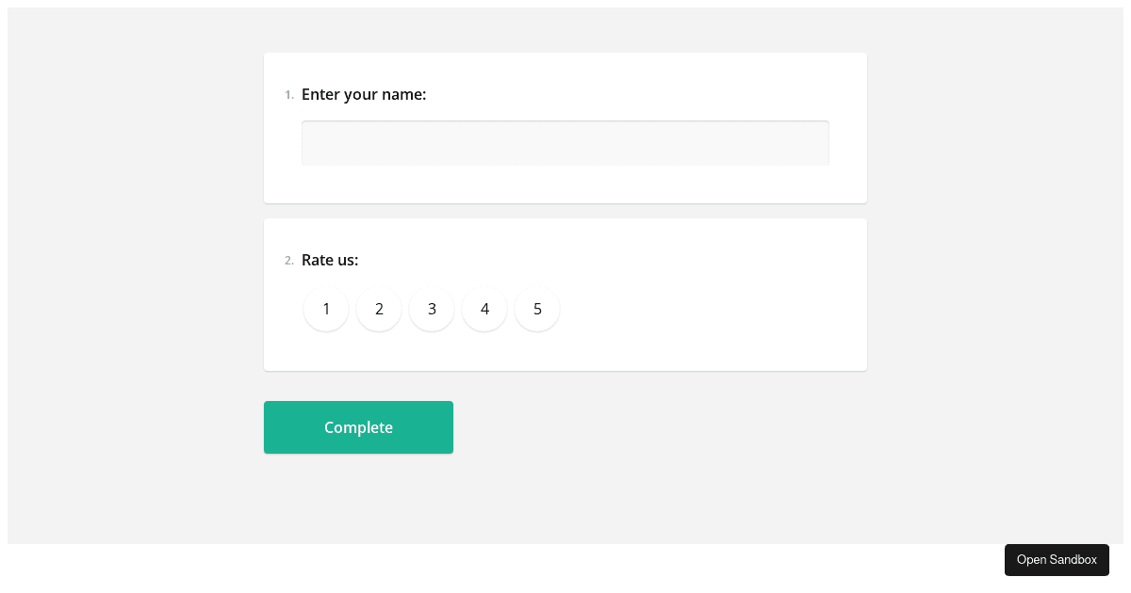Viewport: 1131px width, 593px height.
Task: Click the question number 2 marker
Action: (x=289, y=261)
